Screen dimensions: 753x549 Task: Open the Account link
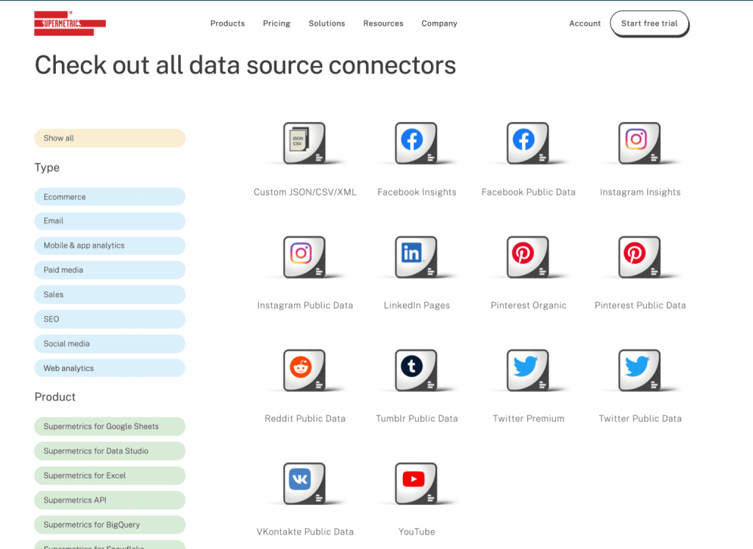pos(585,24)
